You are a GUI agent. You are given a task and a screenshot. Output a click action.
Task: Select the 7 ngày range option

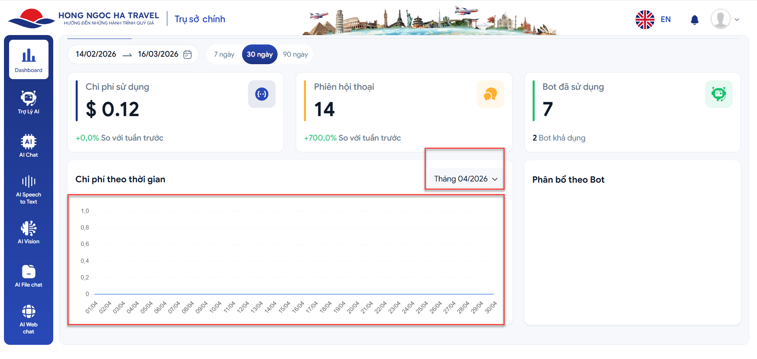[224, 54]
